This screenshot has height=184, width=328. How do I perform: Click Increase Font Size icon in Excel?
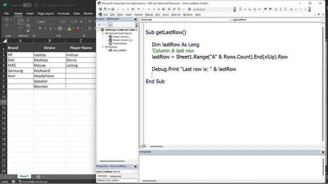point(75,21)
